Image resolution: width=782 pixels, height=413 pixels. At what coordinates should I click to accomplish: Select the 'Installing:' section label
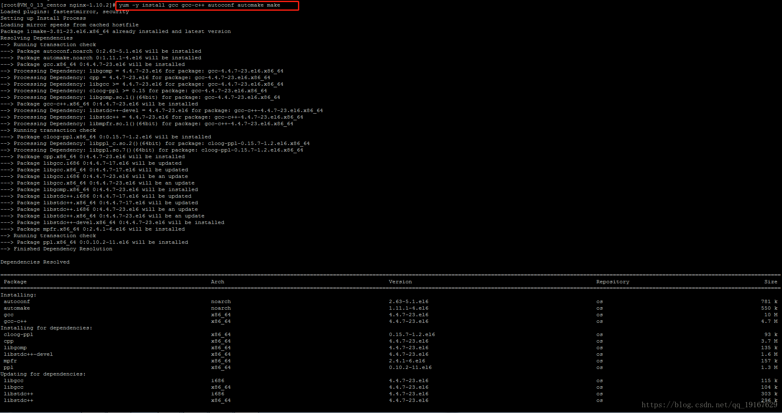(19, 295)
